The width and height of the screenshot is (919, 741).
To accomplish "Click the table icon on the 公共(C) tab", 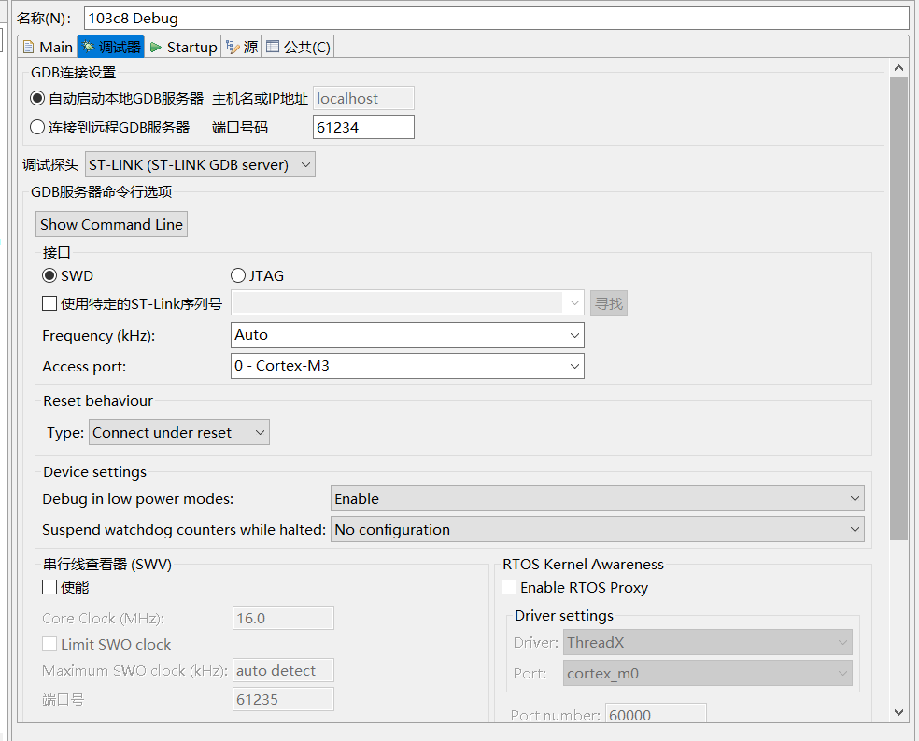I will pos(271,46).
